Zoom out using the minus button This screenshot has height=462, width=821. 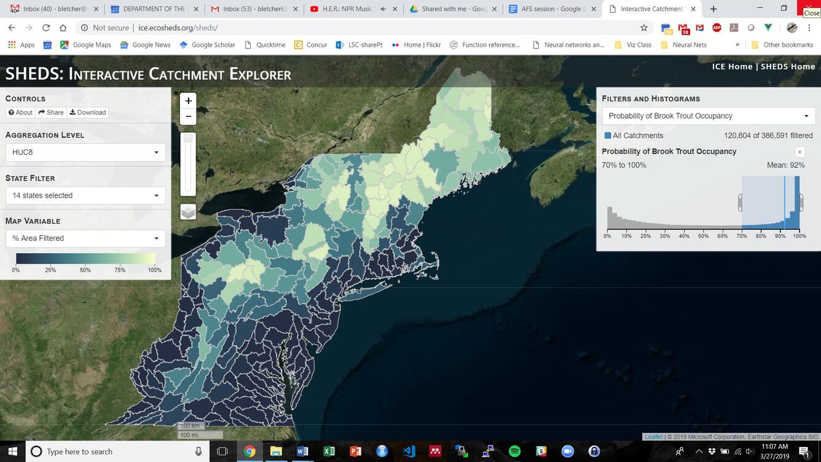pyautogui.click(x=187, y=116)
